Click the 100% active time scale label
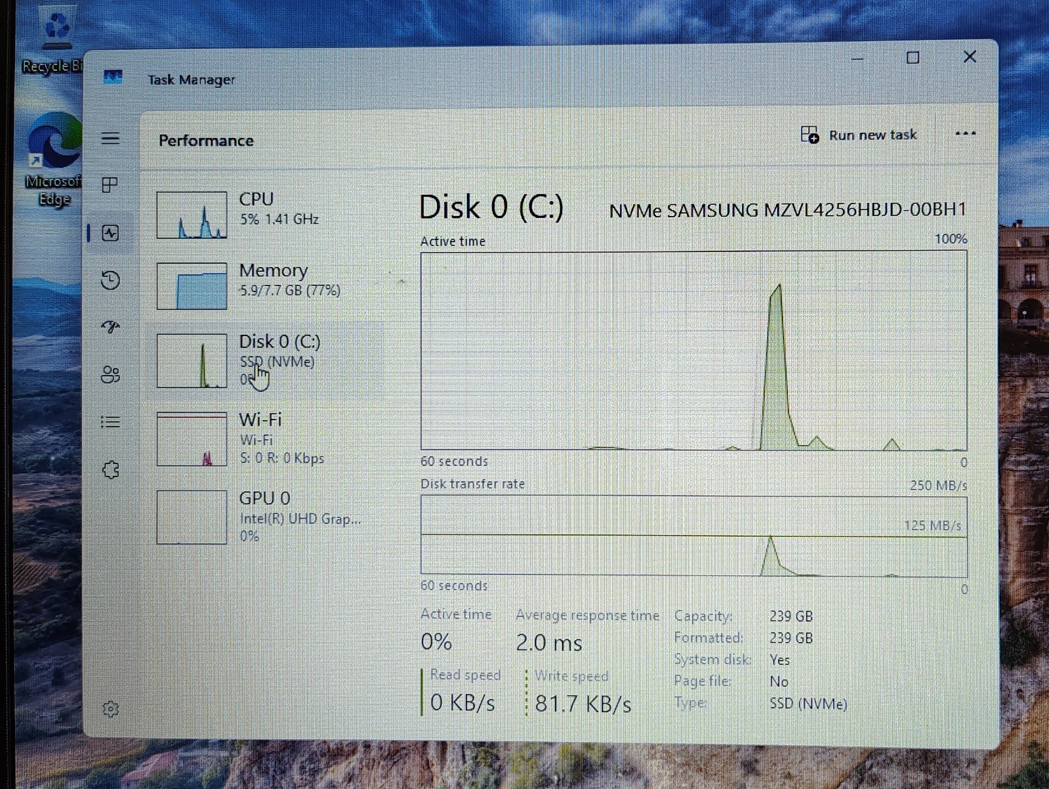The height and width of the screenshot is (789, 1049). [951, 239]
